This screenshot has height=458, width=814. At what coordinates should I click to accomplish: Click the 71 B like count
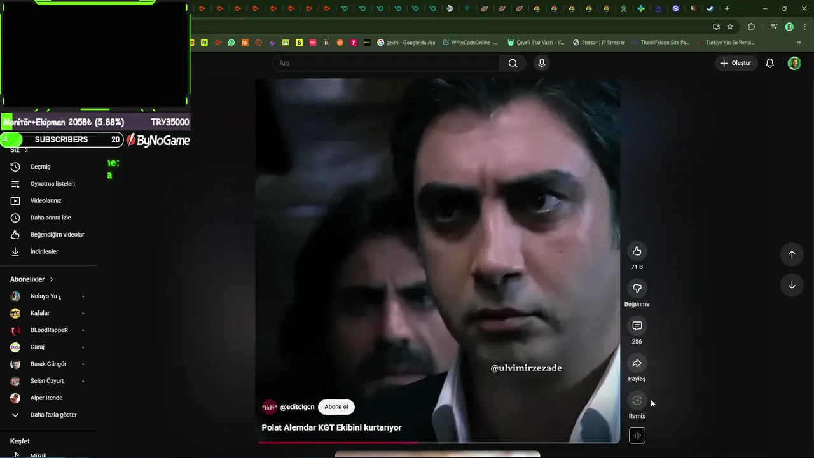pyautogui.click(x=637, y=267)
